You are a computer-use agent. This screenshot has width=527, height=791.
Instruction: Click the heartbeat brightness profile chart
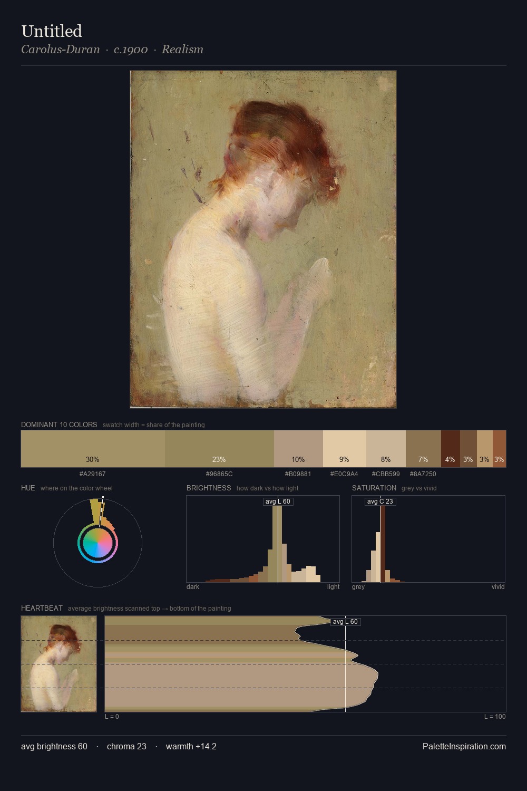tap(305, 664)
